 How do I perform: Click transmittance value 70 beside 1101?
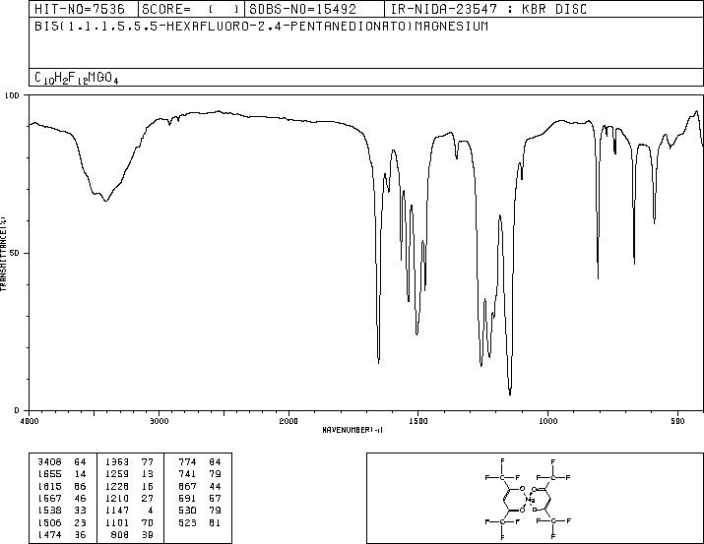(148, 522)
